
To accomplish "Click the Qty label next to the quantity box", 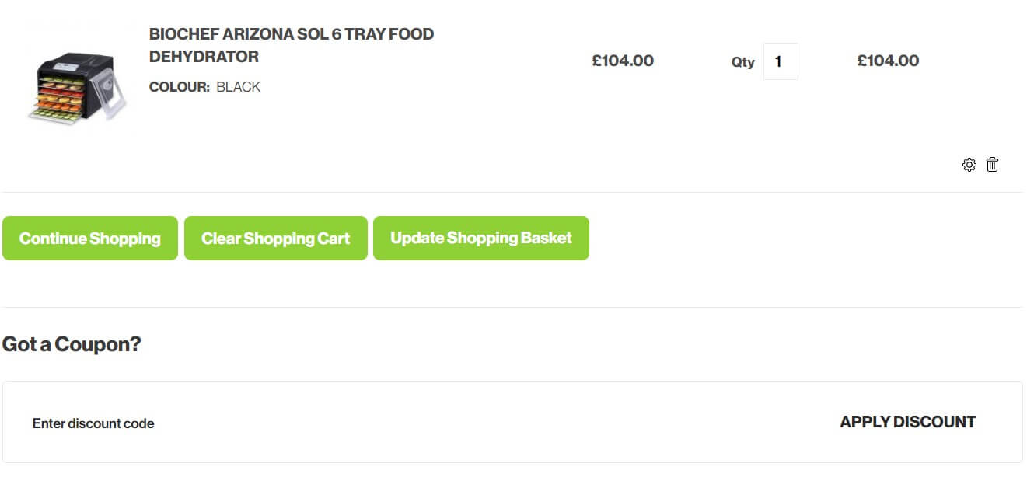I will click(x=742, y=62).
